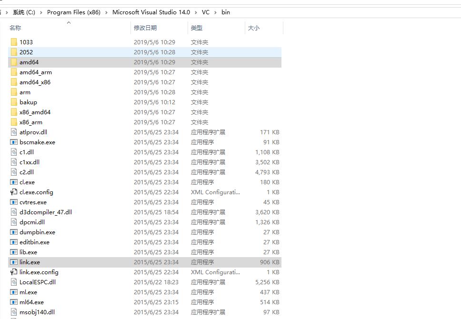Select the c1xx.dll file icon

pyautogui.click(x=14, y=162)
